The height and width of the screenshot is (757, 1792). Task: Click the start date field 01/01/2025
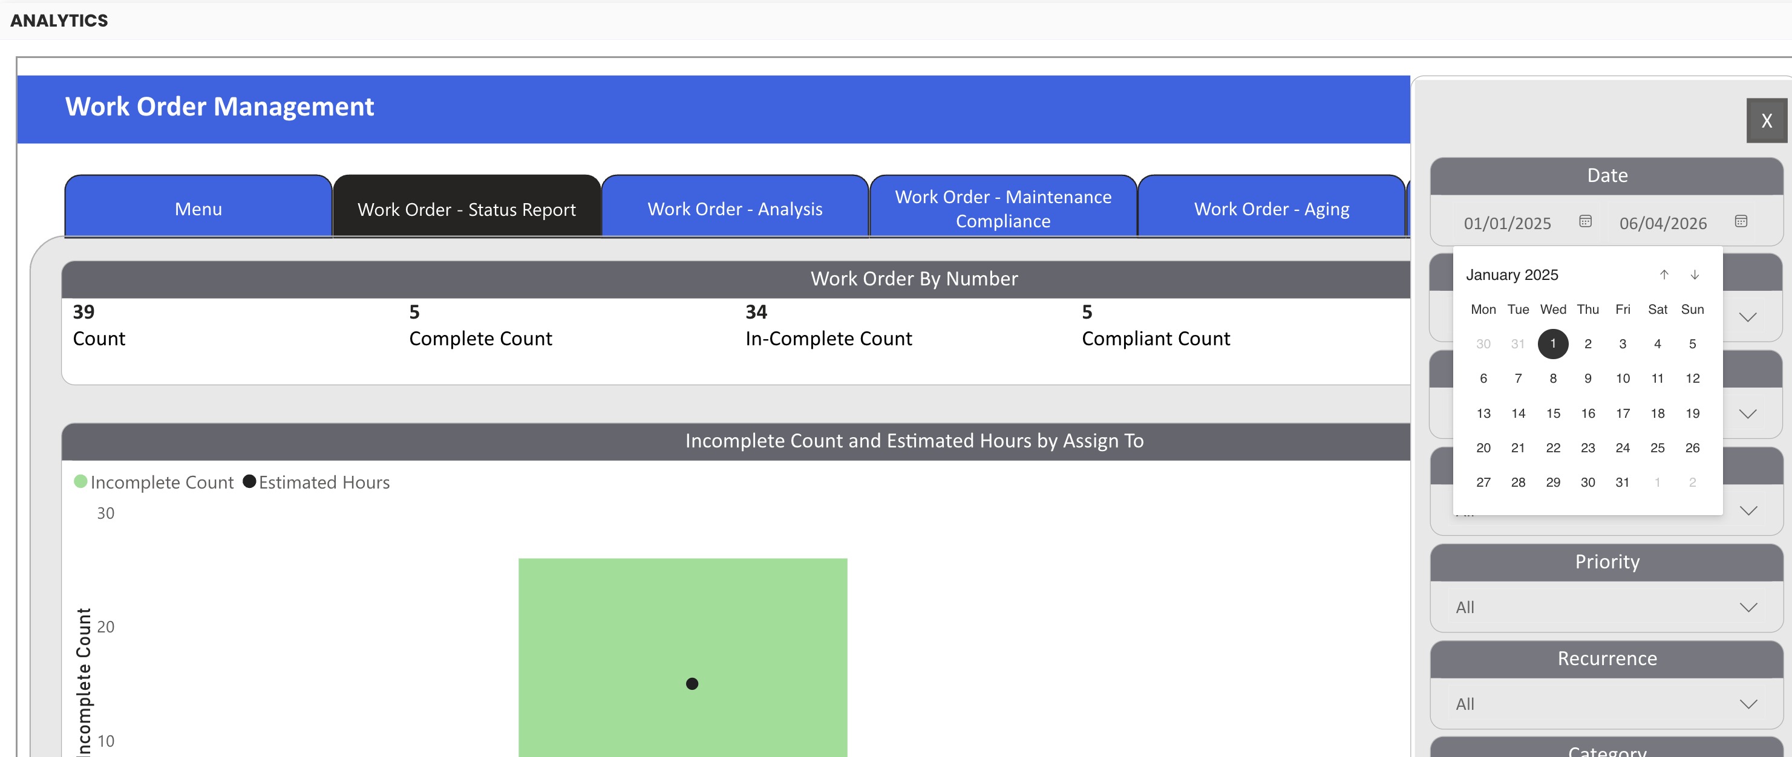point(1507,223)
